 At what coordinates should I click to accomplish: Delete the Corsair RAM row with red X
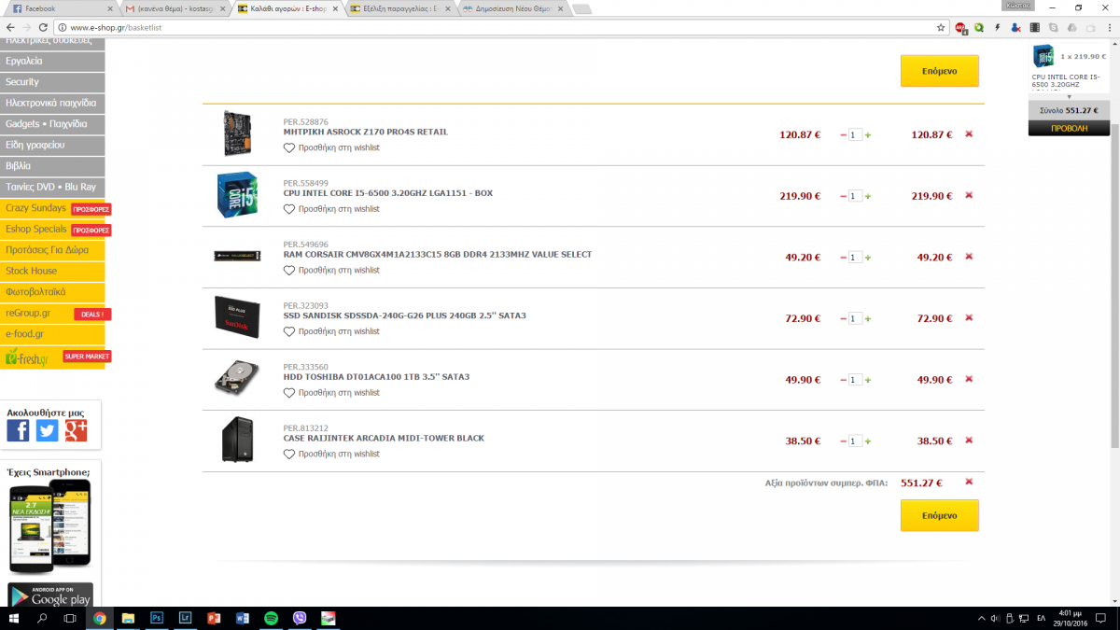coord(969,257)
